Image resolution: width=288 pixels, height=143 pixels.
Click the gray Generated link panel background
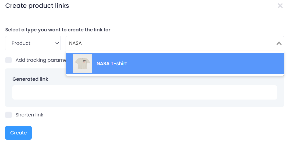pos(161,78)
